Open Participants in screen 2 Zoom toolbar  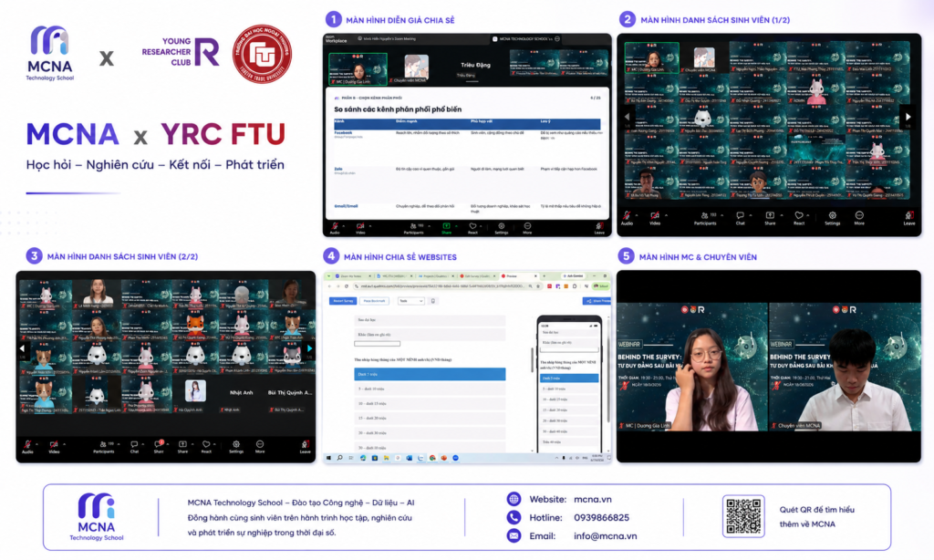point(705,218)
